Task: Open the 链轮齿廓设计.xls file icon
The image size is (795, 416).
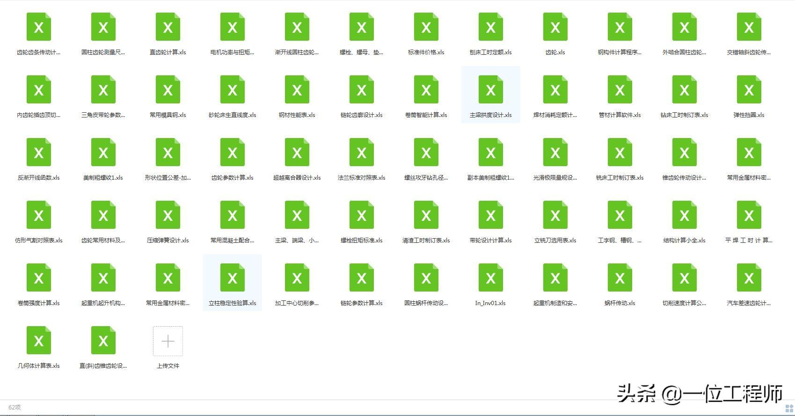Action: (x=362, y=90)
